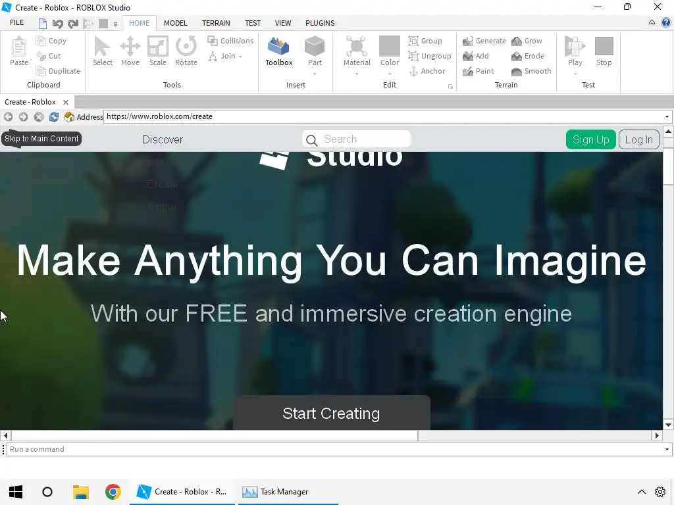
Task: Click the Stop loading page icon
Action: pos(39,117)
